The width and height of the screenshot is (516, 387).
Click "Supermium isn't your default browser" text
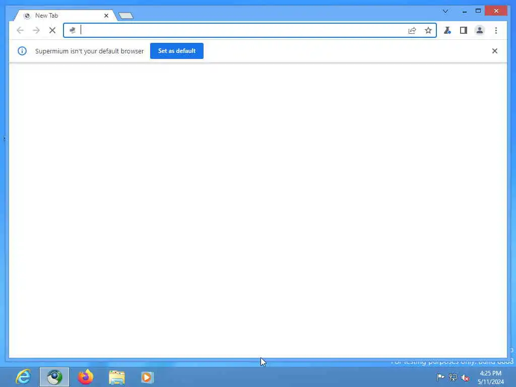pos(90,51)
